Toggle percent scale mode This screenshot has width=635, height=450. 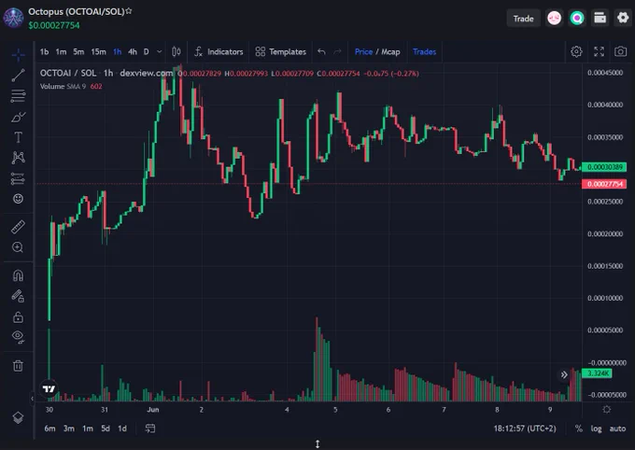pyautogui.click(x=578, y=429)
